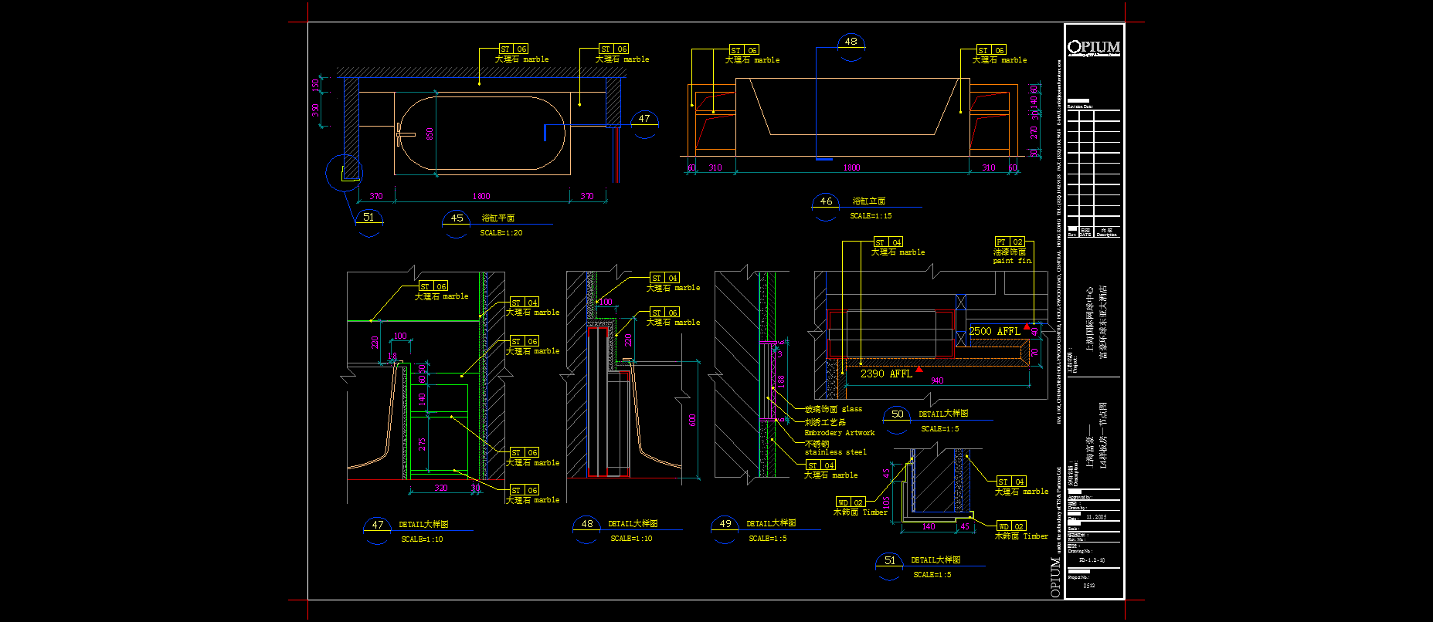Select the 188 dimension in detail 49
The width and height of the screenshot is (1433, 622).
(781, 381)
